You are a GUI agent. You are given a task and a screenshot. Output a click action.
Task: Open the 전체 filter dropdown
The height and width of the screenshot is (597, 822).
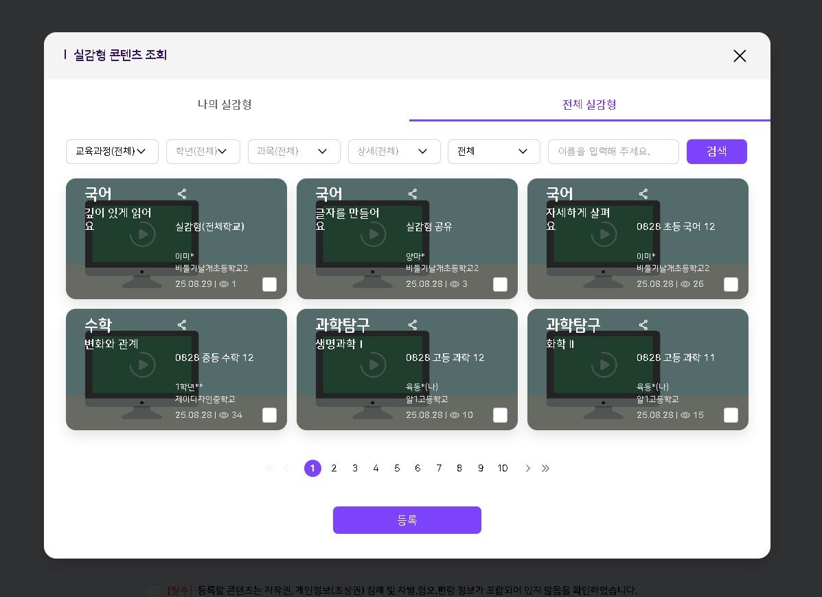494,152
